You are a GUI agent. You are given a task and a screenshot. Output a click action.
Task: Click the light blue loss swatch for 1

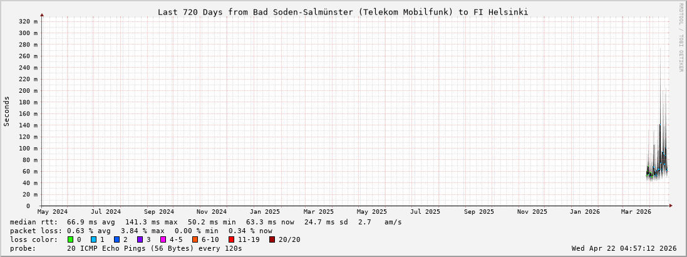coord(93,239)
